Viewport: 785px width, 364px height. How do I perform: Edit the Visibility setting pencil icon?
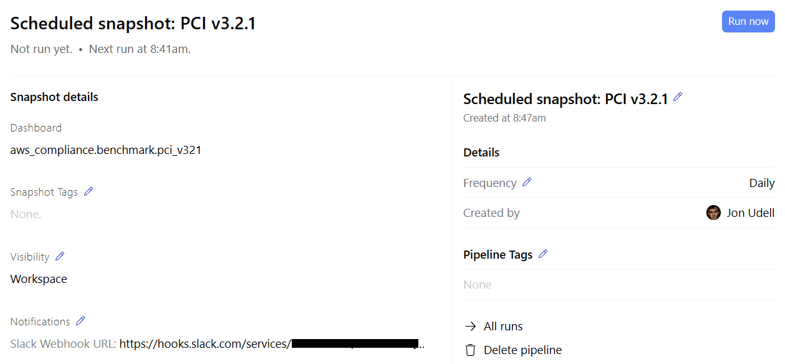click(x=60, y=256)
